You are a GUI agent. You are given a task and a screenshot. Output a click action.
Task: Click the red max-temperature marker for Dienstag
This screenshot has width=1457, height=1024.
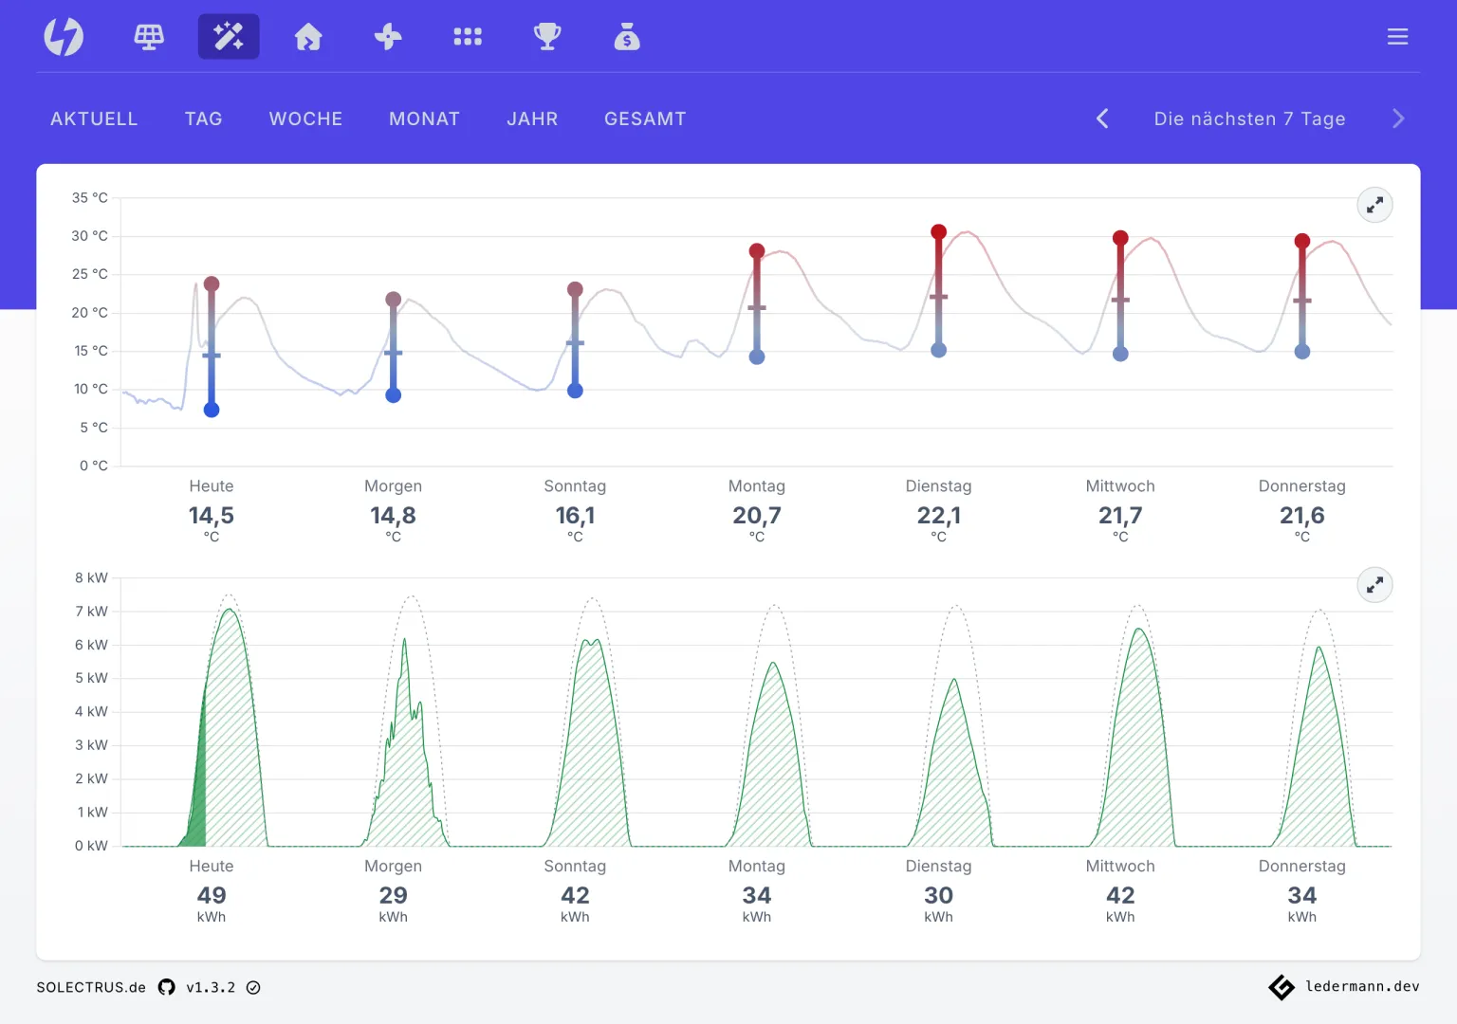point(939,232)
